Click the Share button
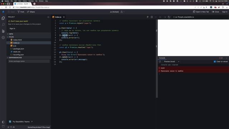The height and width of the screenshot is (129, 229). 31,12
